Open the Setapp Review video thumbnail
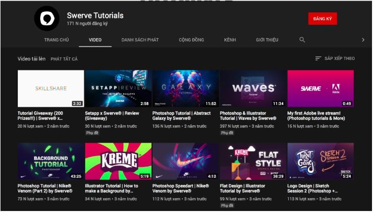This screenshot has height=212, width=373. point(118,89)
